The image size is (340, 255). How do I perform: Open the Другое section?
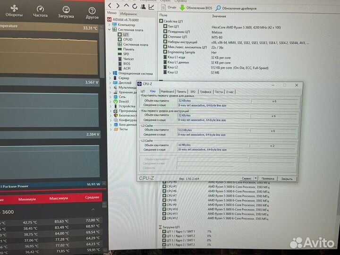(92, 13)
